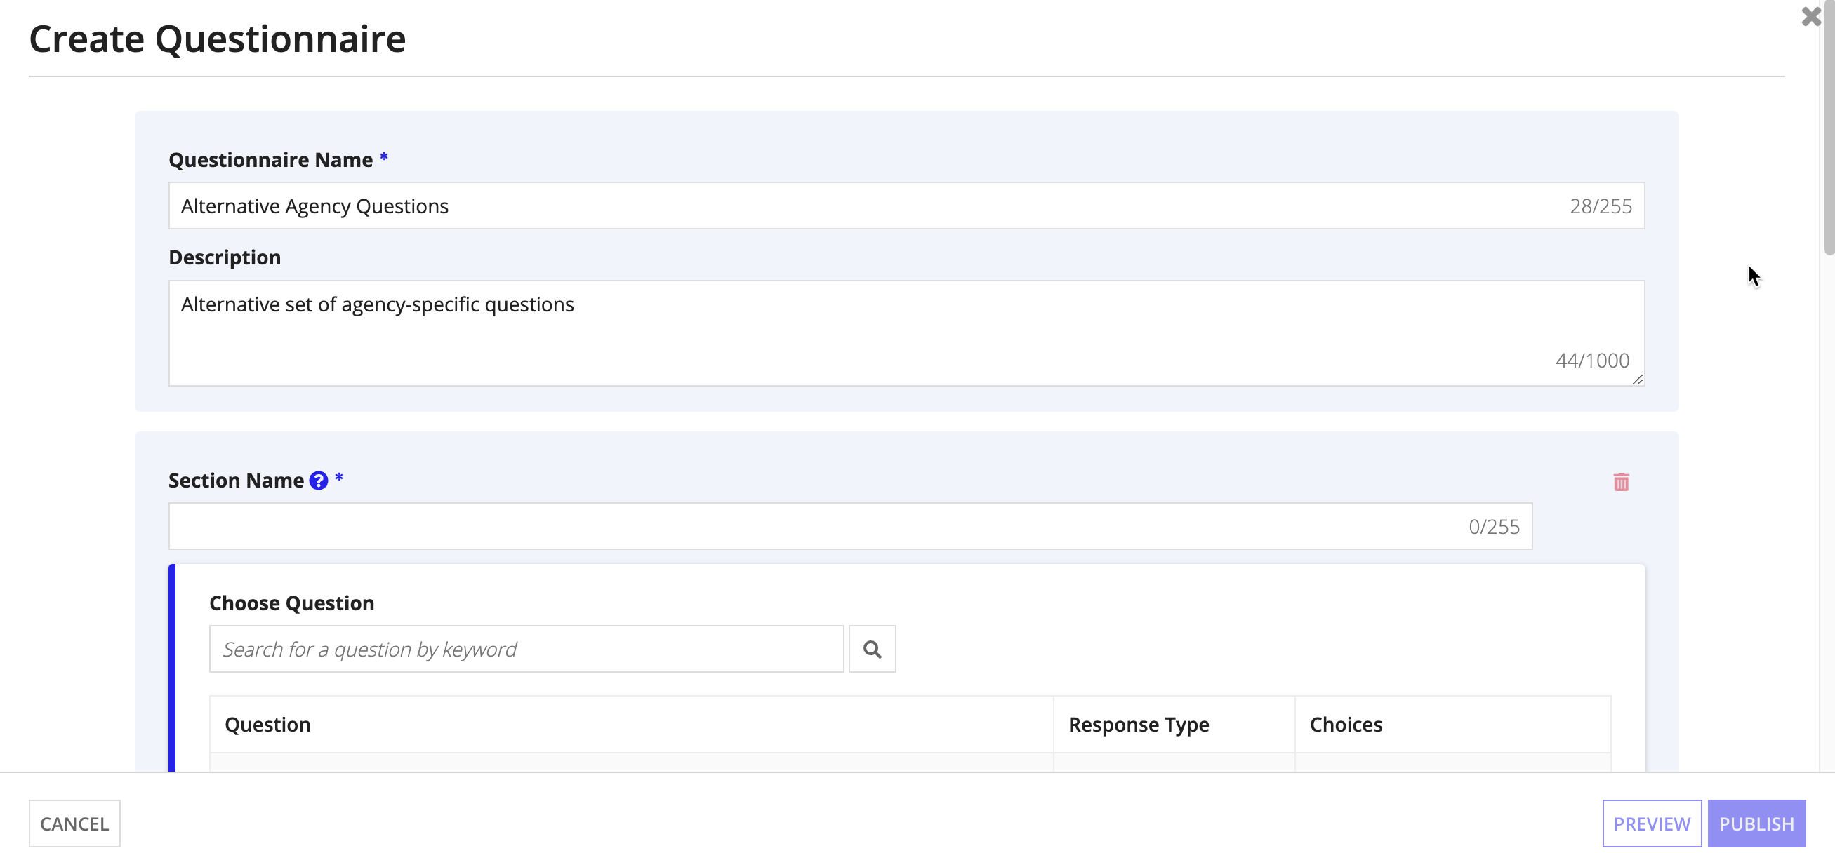Click the red trash/delete icon on section
Image resolution: width=1835 pixels, height=853 pixels.
[1622, 481]
